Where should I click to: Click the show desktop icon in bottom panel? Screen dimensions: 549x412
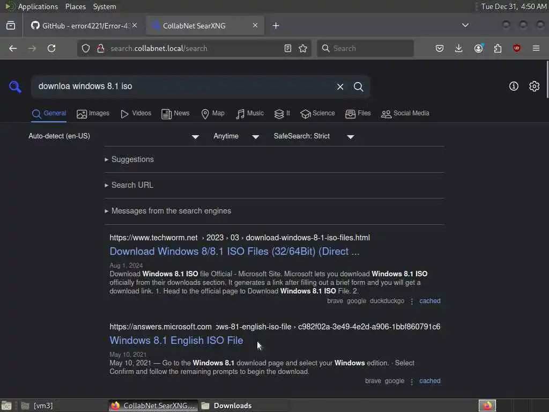pos(6,406)
